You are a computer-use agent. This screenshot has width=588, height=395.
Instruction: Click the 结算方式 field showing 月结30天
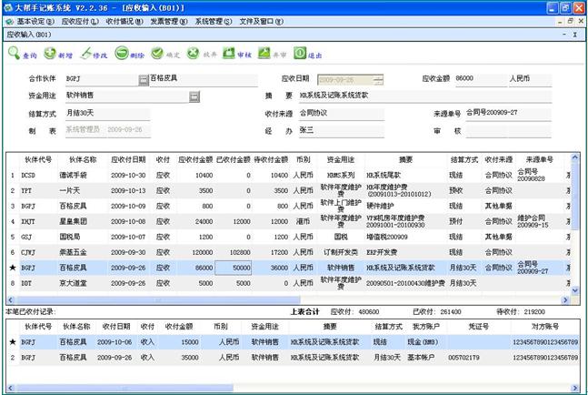[x=107, y=113]
